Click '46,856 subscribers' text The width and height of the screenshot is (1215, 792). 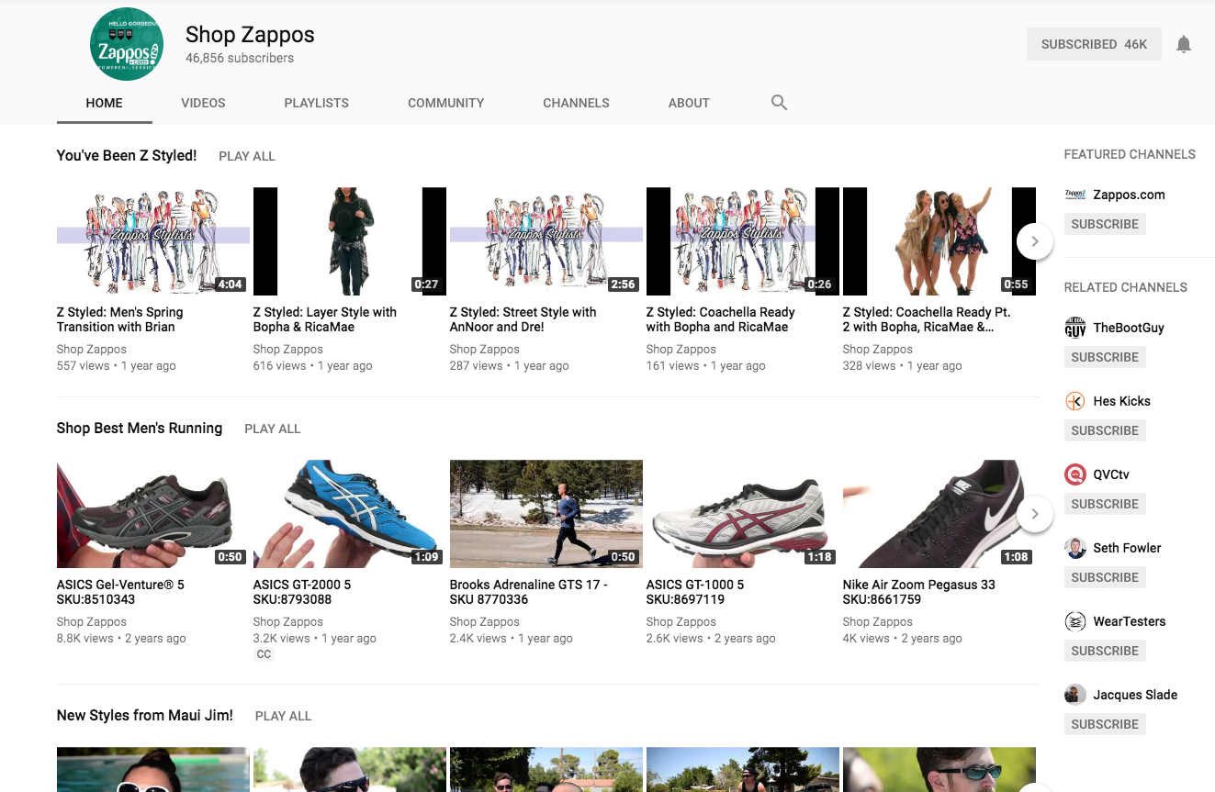[x=240, y=58]
